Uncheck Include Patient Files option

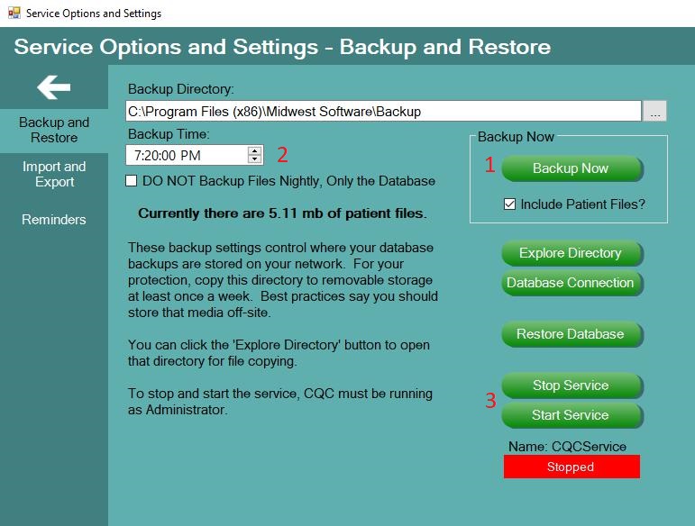pyautogui.click(x=509, y=204)
